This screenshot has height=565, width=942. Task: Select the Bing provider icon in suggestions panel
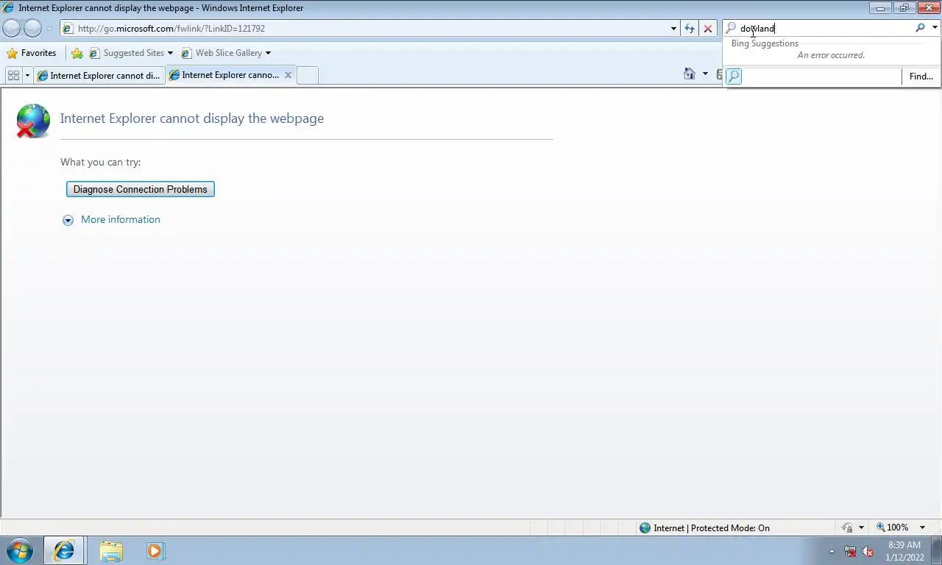[734, 77]
